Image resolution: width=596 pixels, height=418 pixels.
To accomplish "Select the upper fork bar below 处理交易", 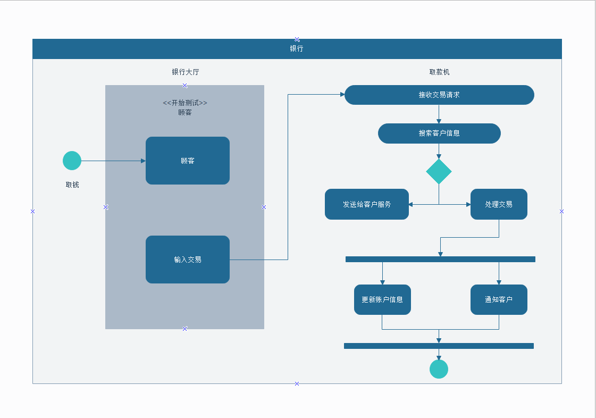I will pyautogui.click(x=440, y=259).
